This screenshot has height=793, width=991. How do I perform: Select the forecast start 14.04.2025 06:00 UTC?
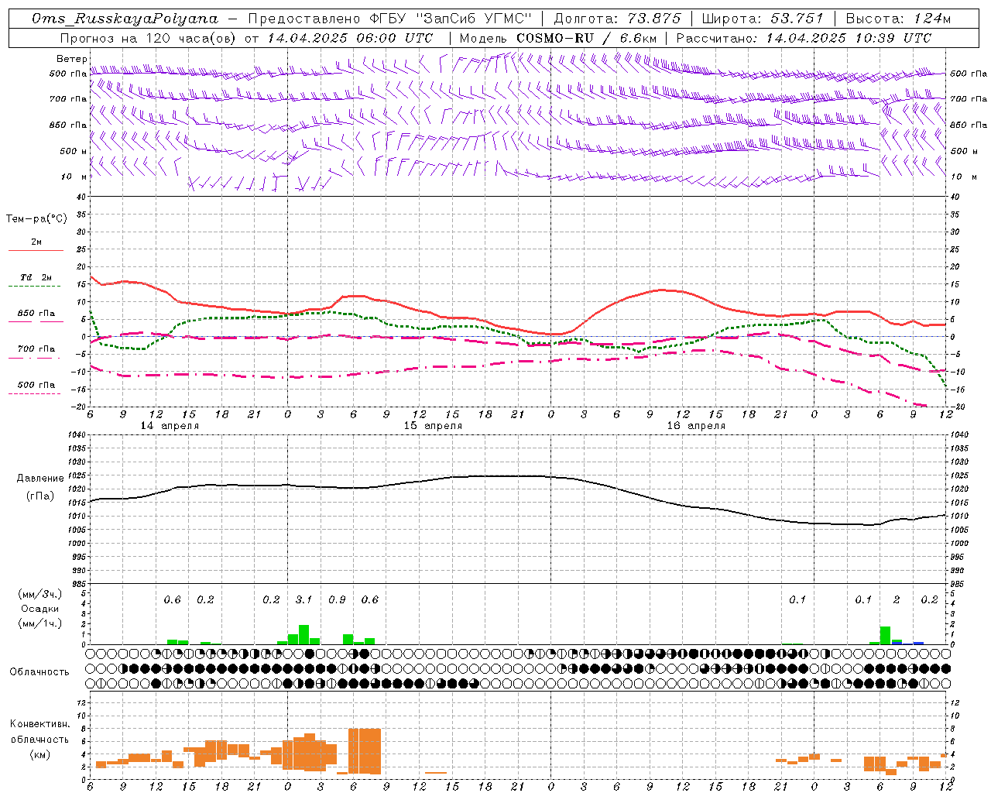click(x=350, y=38)
